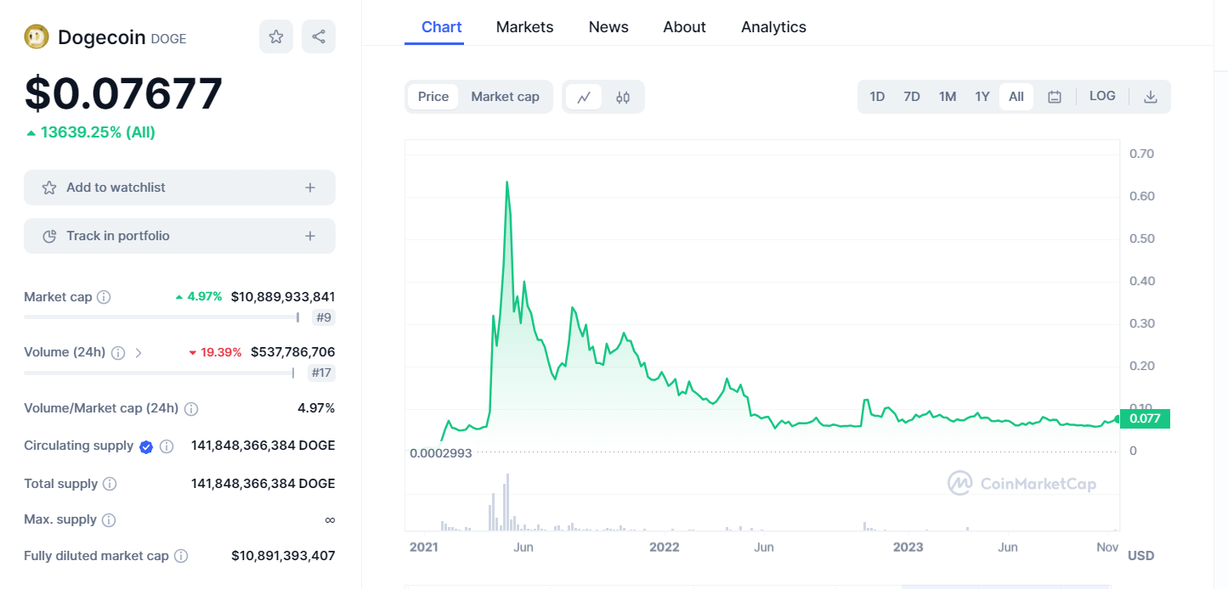Select the Price chart toggle

[433, 97]
